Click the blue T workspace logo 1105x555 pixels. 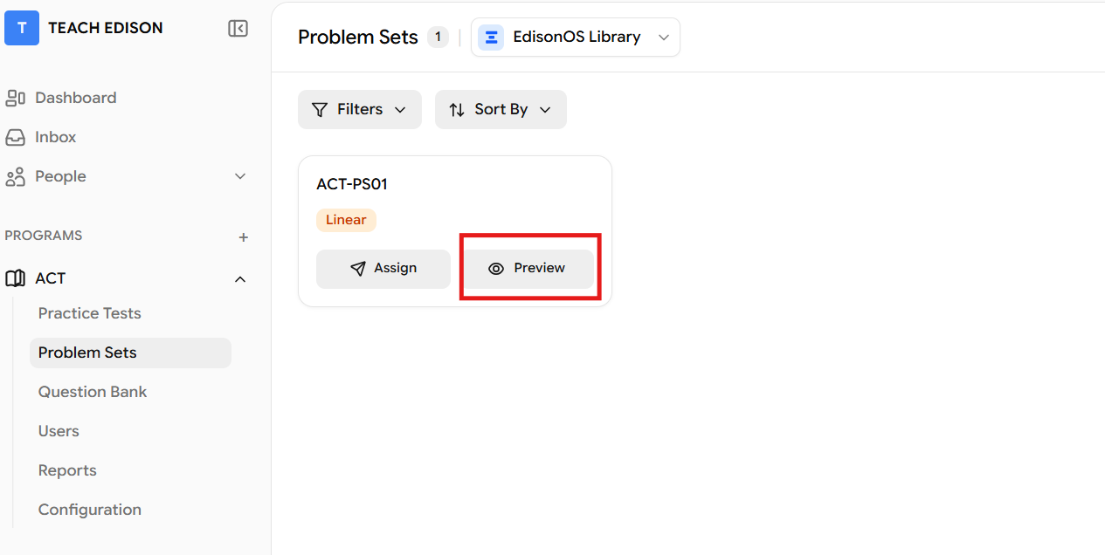tap(22, 28)
